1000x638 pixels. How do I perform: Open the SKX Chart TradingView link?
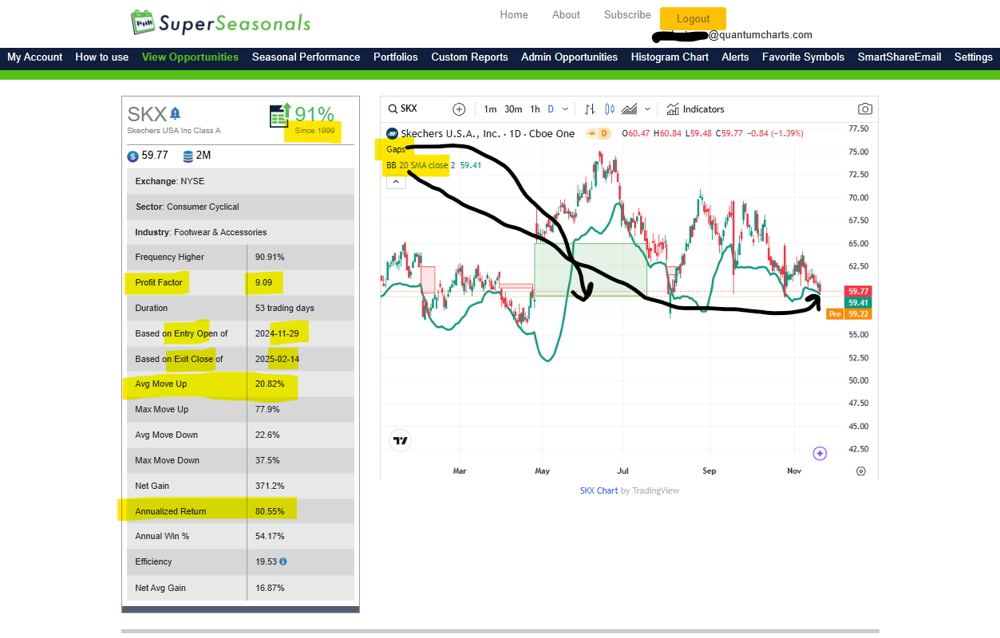(599, 490)
